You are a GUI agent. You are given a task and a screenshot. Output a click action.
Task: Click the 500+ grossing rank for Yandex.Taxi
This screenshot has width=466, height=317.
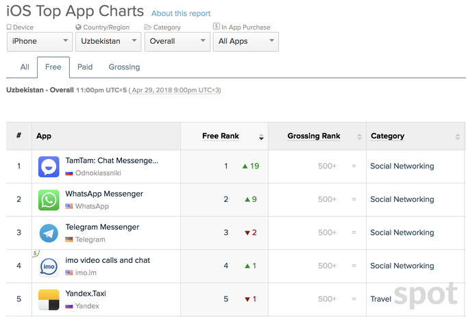tap(327, 299)
